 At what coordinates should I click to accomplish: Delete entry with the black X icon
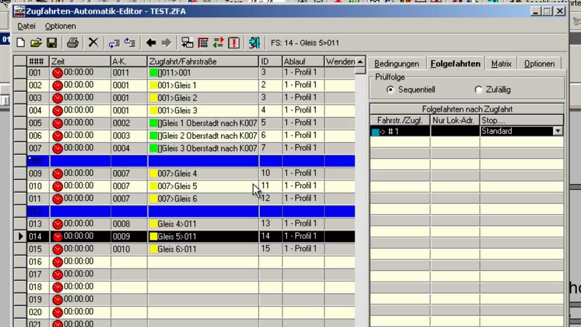(x=93, y=43)
